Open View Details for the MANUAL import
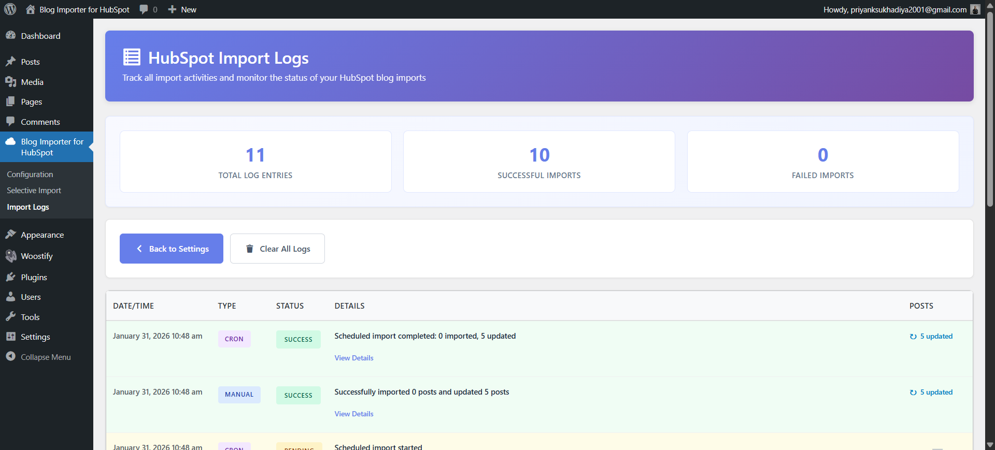 pyautogui.click(x=354, y=414)
